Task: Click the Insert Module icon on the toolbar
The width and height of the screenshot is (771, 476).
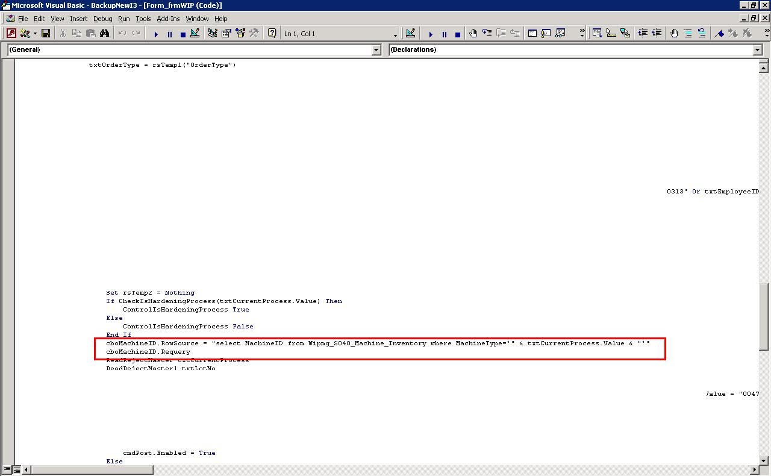Action: 24,34
